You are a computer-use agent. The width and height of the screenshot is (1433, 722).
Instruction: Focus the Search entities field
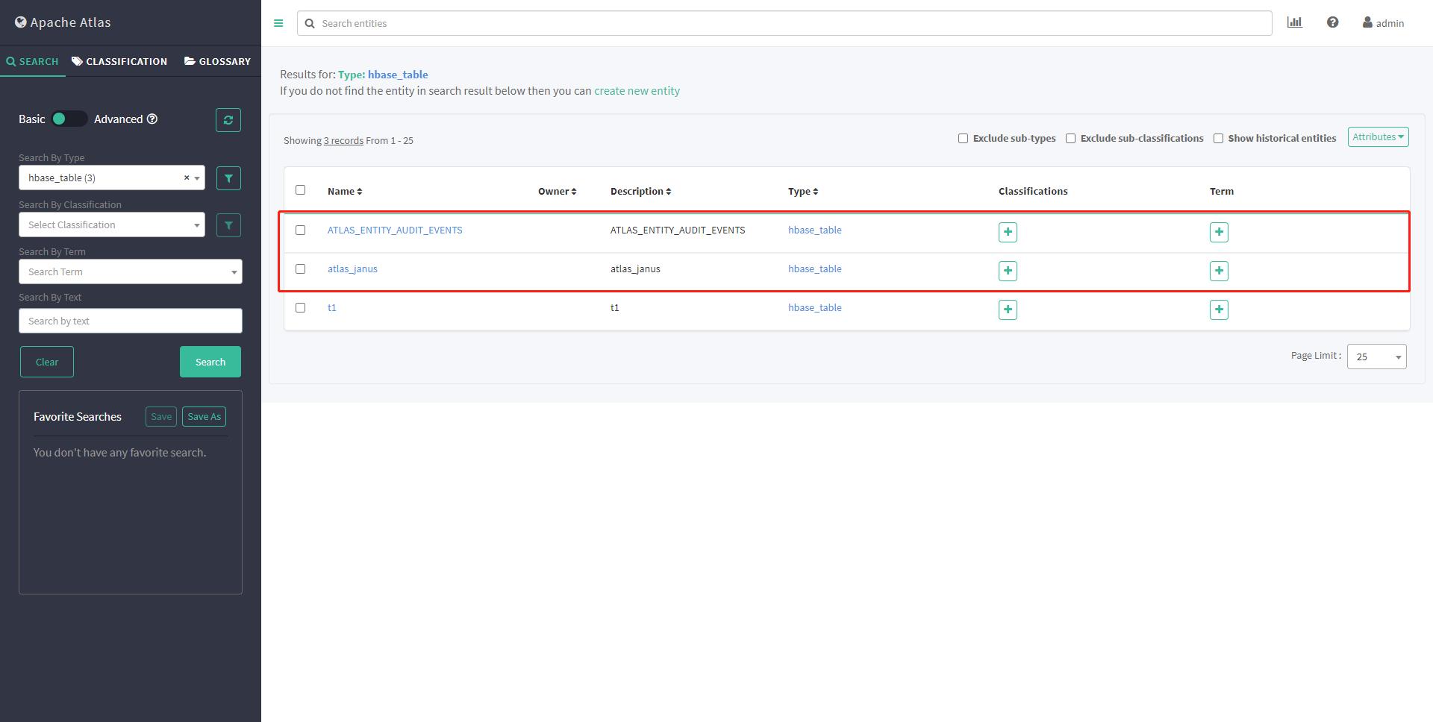click(x=784, y=23)
